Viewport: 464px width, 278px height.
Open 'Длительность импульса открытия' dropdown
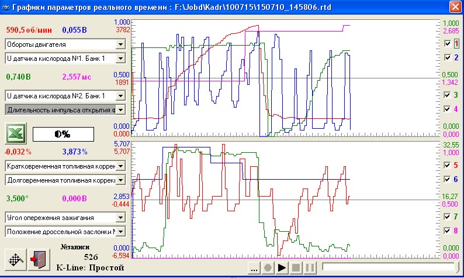point(120,109)
